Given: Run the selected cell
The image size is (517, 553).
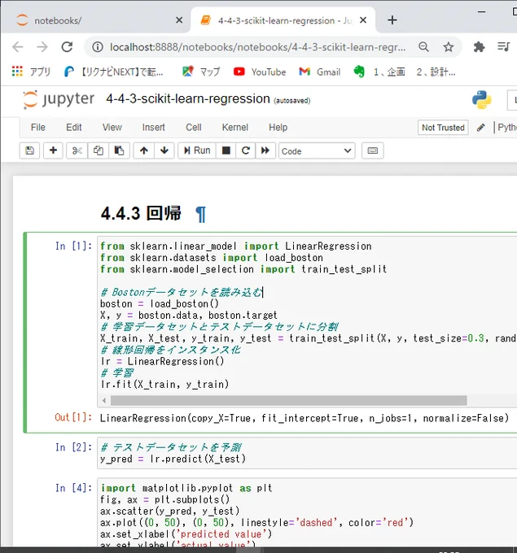Looking at the screenshot, I should (197, 151).
